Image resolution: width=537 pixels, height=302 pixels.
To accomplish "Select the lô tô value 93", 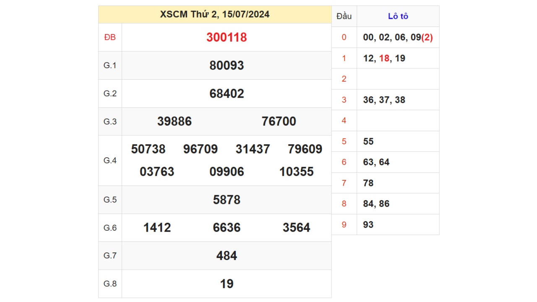I will [x=368, y=225].
